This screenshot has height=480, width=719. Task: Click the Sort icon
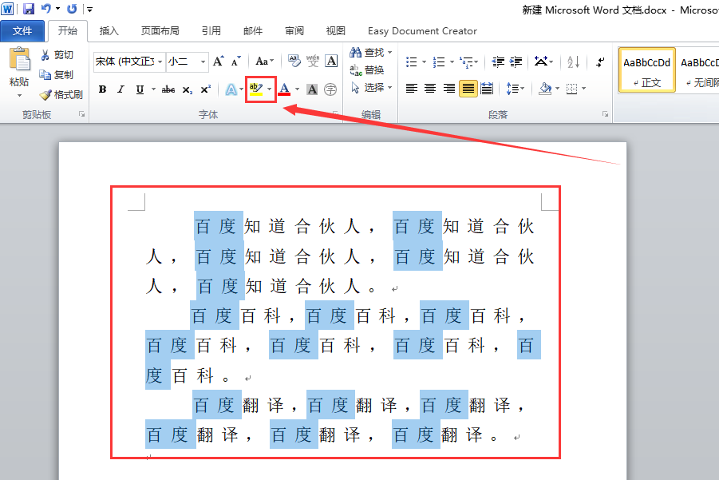(573, 61)
